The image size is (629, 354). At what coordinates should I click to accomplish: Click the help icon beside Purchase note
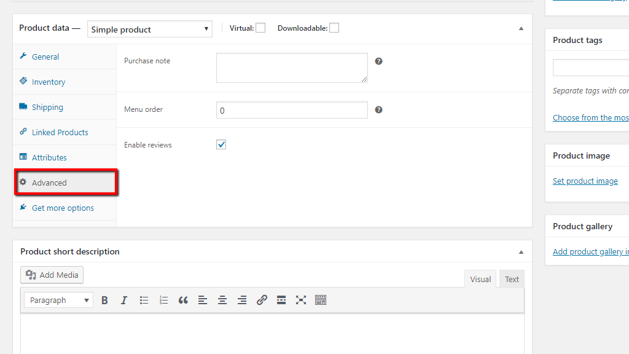pyautogui.click(x=378, y=61)
